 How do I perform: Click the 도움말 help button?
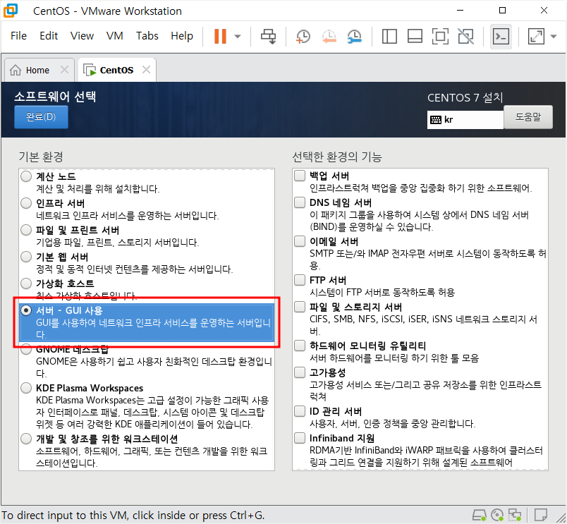(x=528, y=117)
